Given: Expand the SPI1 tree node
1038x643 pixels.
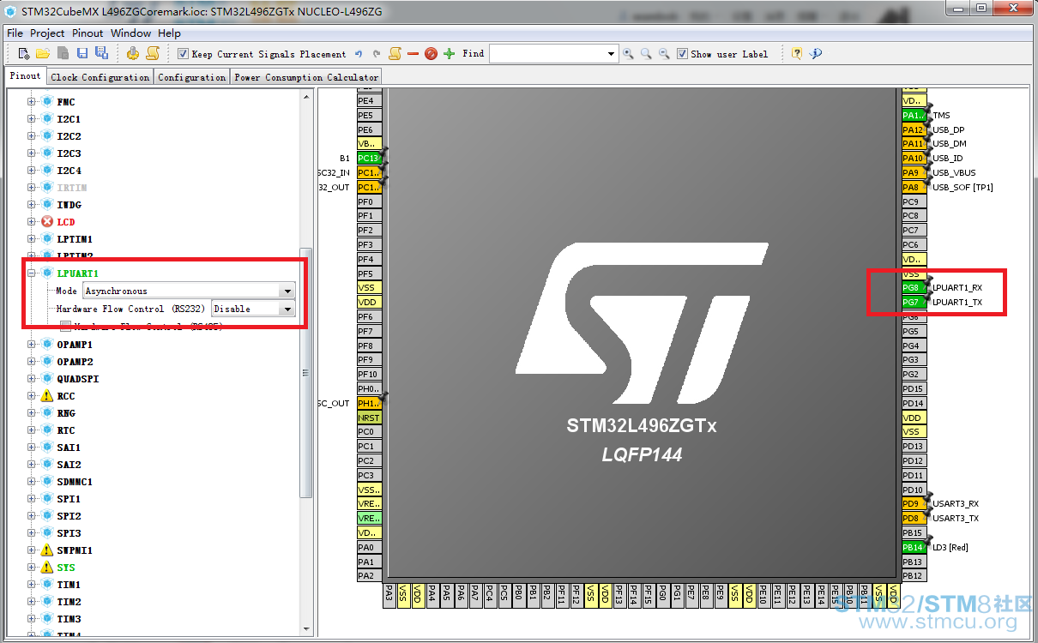Looking at the screenshot, I should click(31, 498).
